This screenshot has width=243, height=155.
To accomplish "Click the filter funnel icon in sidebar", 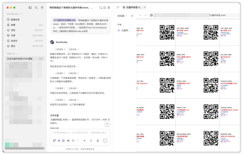I will coord(42,8).
